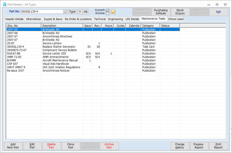
Task: Click the app logo in title bar
Action: point(4,4)
